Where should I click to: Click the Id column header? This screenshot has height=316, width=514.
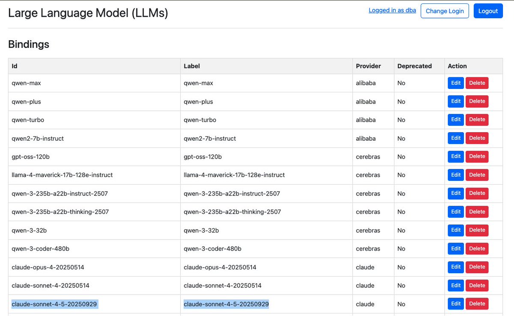[x=94, y=66]
